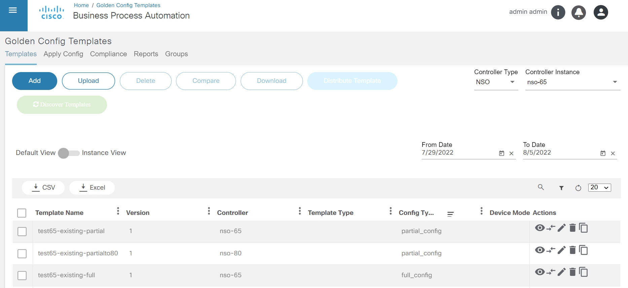
Task: Change the page size dropdown from 20
Action: (599, 188)
